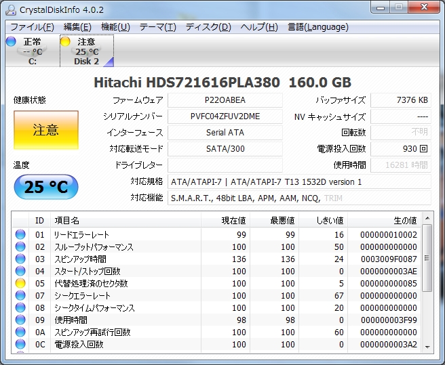Image resolution: width=445 pixels, height=365 pixels.
Task: Click the status orb for ID 07 シークエラーレート
Action: pos(20,295)
